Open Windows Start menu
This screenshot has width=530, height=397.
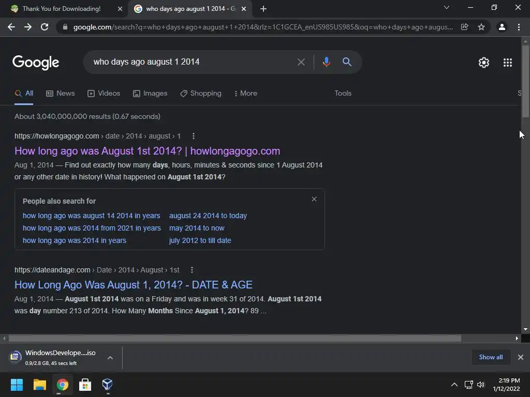[x=17, y=385]
